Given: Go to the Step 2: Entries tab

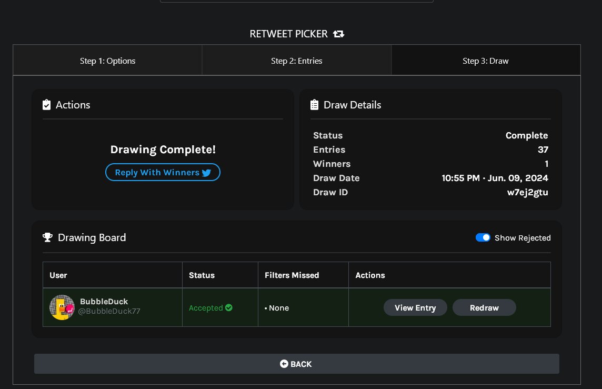Looking at the screenshot, I should [x=297, y=61].
